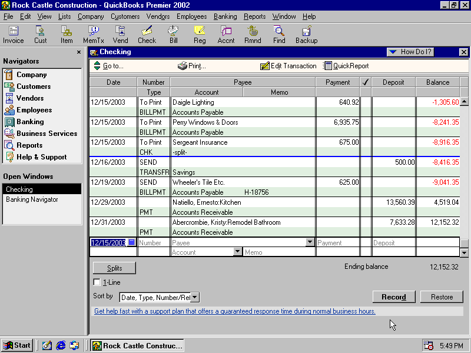Screen dimensions: 471x353
Task: Click the Payment field in new entry
Action: point(337,242)
